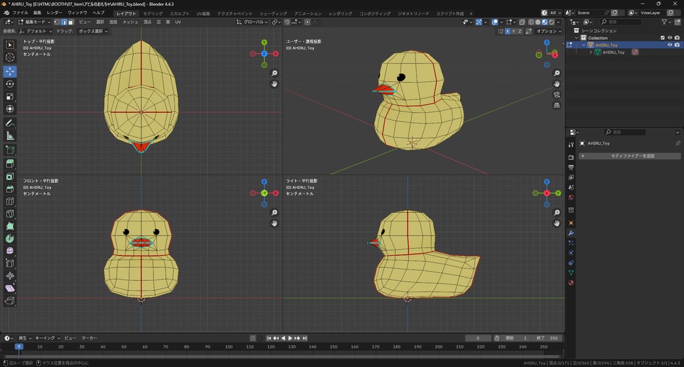This screenshot has width=684, height=367.
Task: Select the Rotate tool in left toolbar
Action: [10, 84]
